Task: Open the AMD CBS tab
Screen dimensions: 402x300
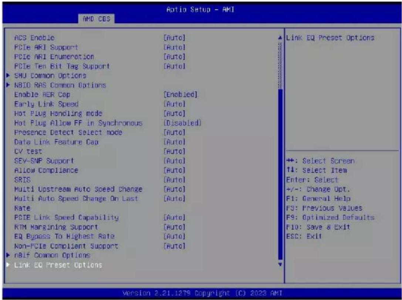Action: 97,19
